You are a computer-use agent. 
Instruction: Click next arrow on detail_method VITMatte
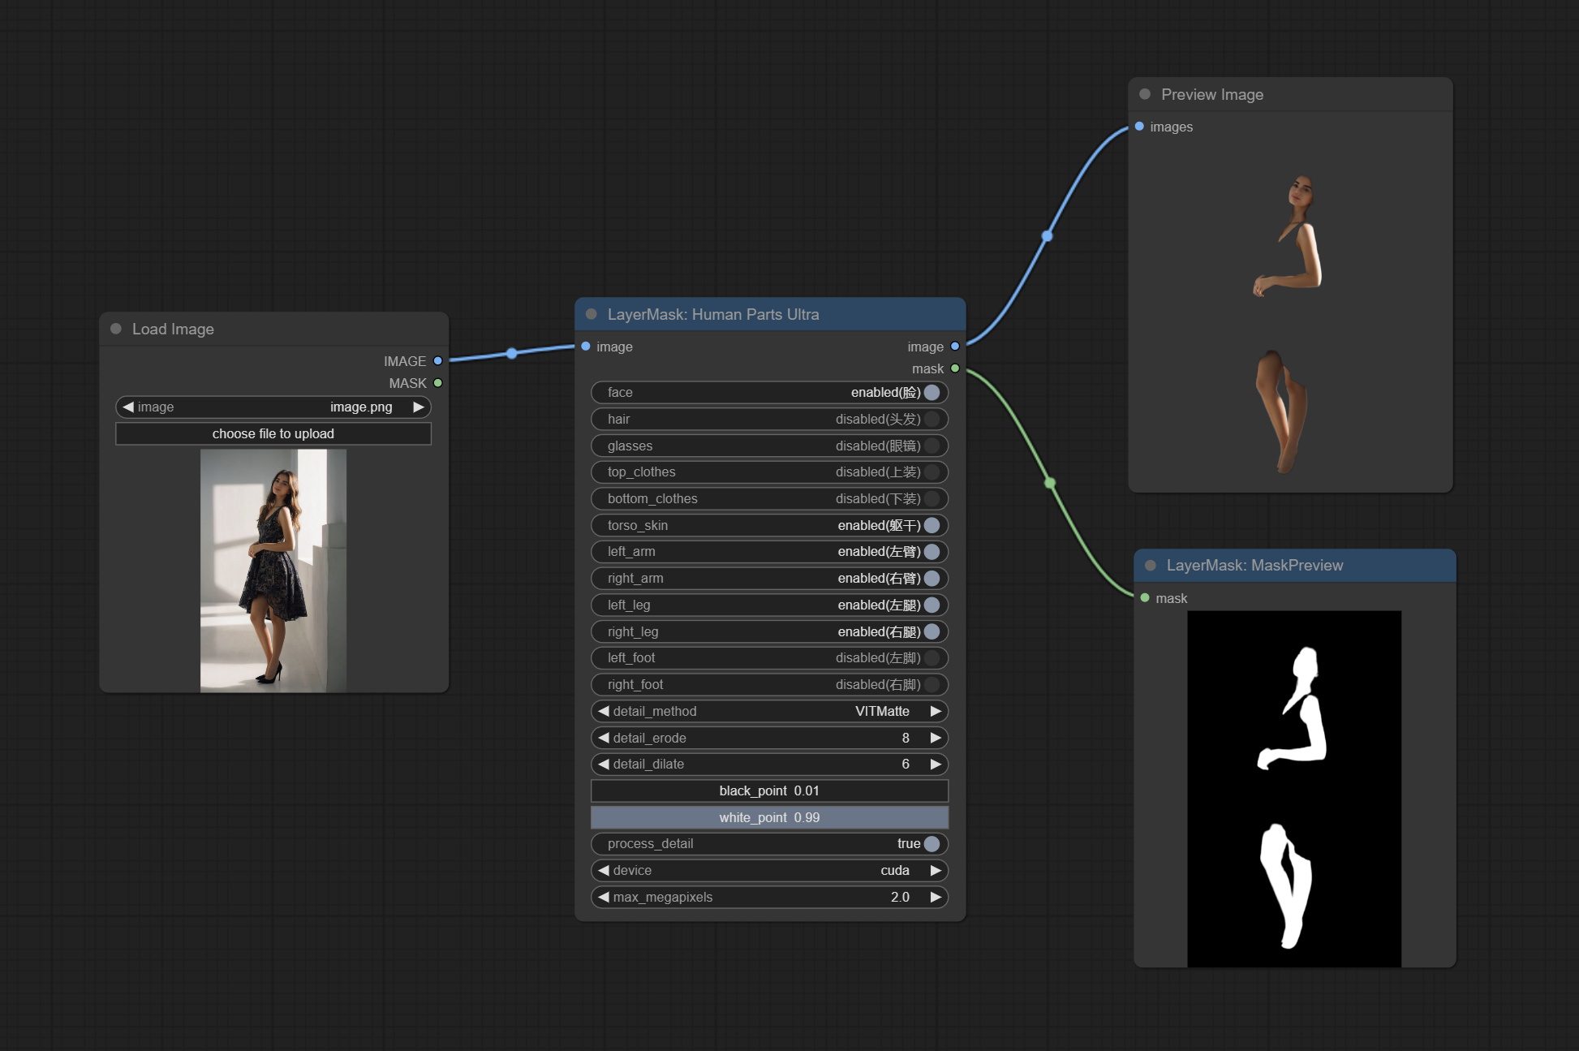pyautogui.click(x=936, y=711)
